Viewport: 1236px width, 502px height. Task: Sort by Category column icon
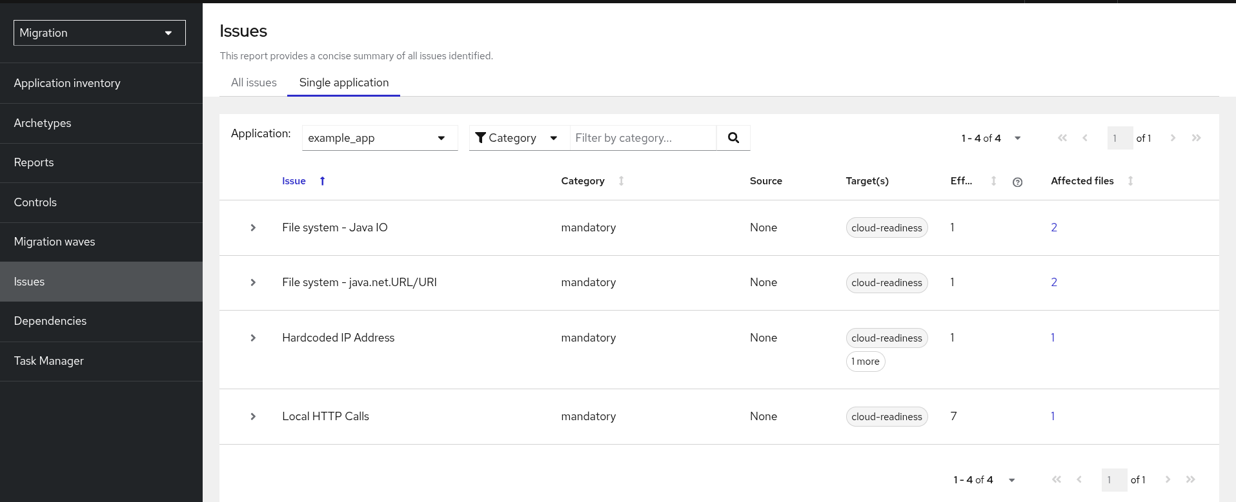click(x=621, y=181)
